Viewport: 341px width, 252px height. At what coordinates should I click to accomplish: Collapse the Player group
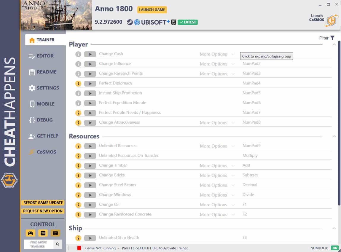point(334,44)
